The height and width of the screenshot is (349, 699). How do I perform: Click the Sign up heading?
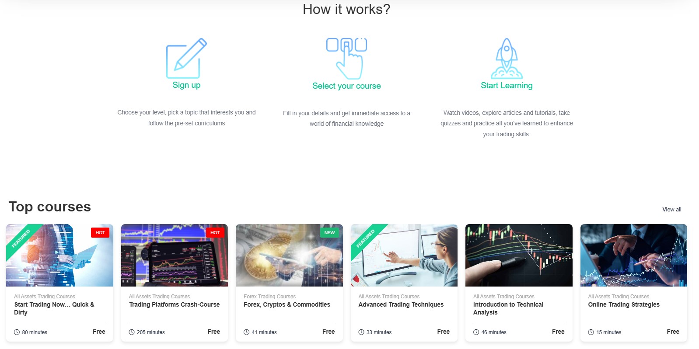pyautogui.click(x=186, y=85)
